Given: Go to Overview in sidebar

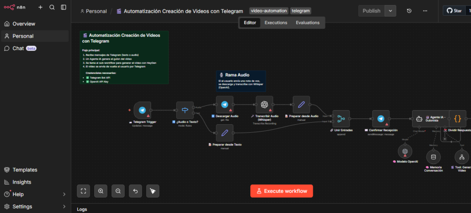Looking at the screenshot, I should pyautogui.click(x=35, y=24).
